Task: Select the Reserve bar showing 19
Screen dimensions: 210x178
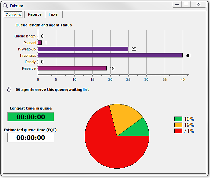Action: tap(72, 68)
